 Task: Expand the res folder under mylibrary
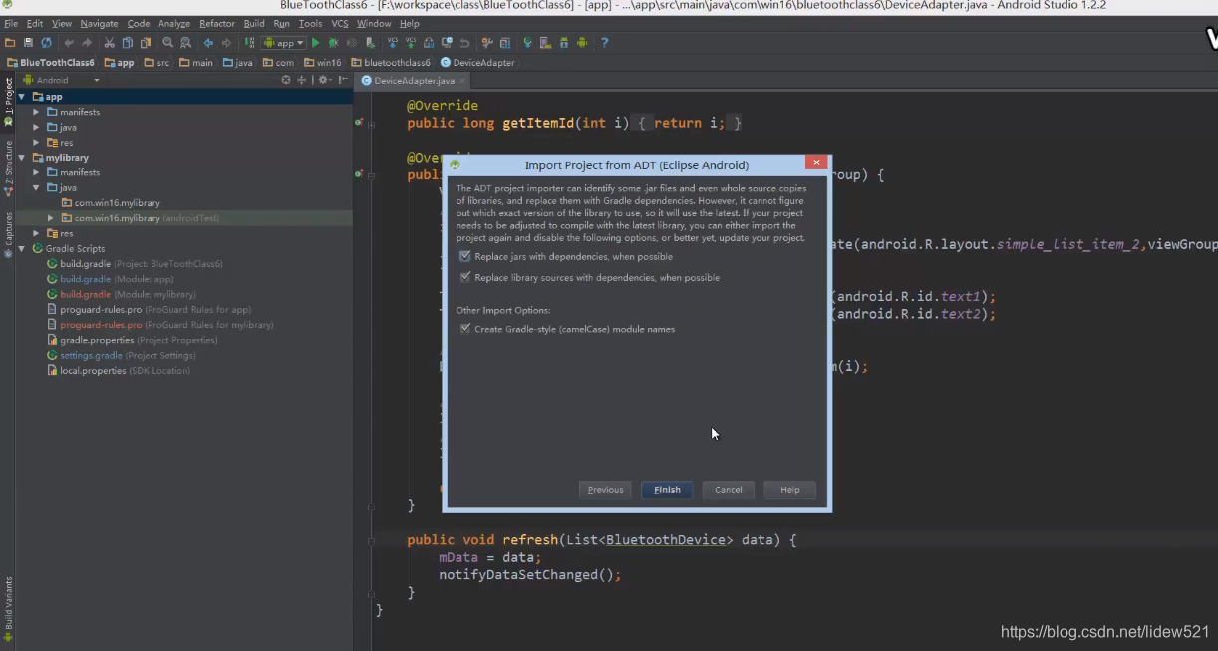point(36,233)
